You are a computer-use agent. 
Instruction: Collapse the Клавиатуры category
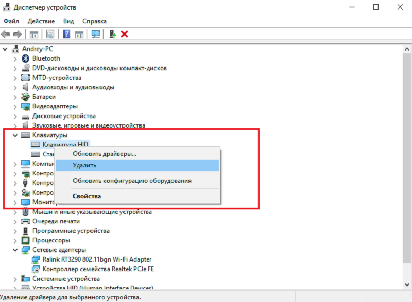15,136
